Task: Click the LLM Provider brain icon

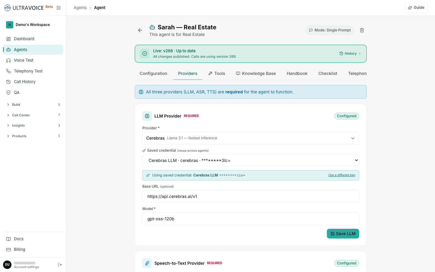Action: click(147, 116)
